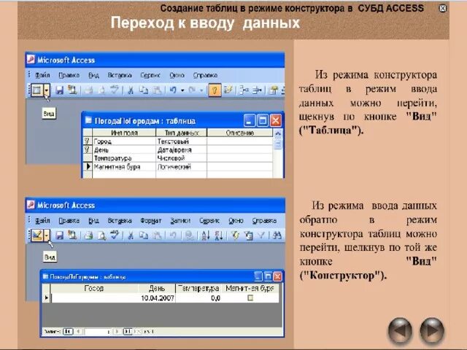
Task: Click Properties icon in upper Access toolbar
Action: click(x=273, y=90)
